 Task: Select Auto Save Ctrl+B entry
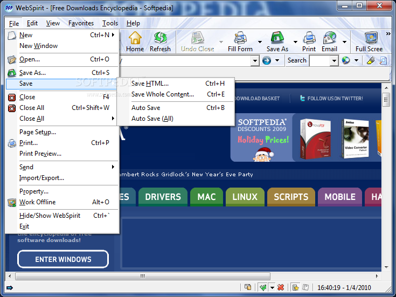tap(176, 108)
